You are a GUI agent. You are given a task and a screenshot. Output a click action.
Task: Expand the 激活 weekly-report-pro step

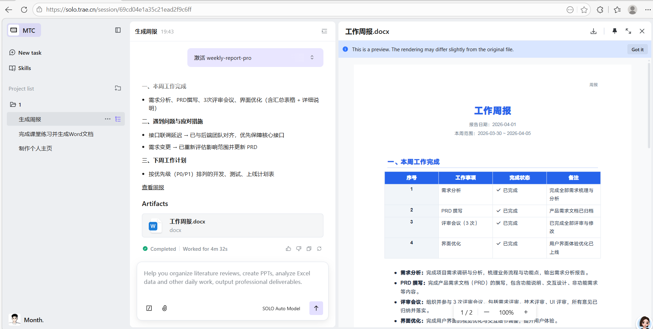tap(312, 57)
